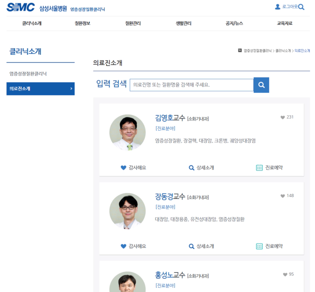
Task: Open the 질환관리 top menu
Action: (133, 24)
